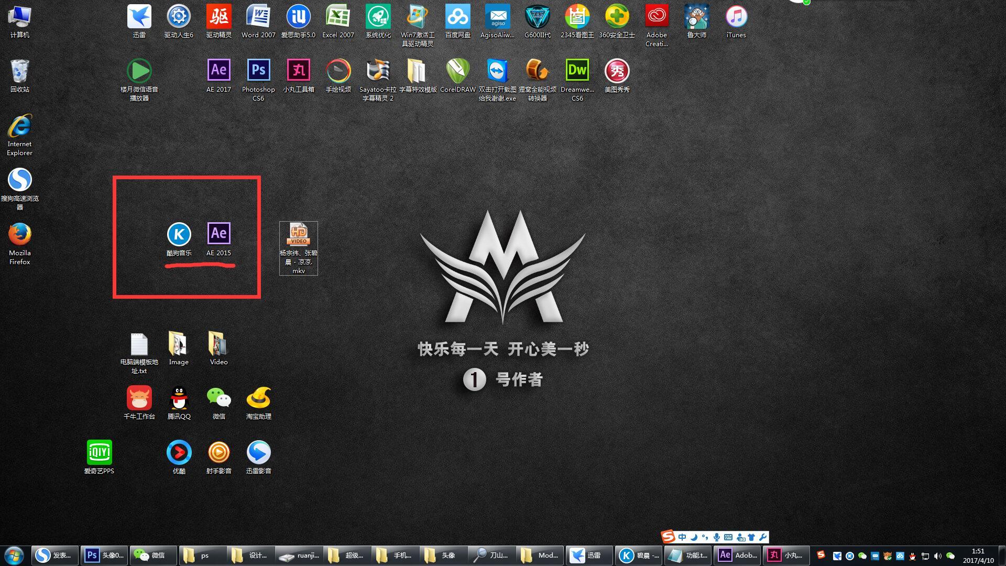Image resolution: width=1006 pixels, height=566 pixels.
Task: Select 腾讯QQ desktop icon
Action: point(179,403)
